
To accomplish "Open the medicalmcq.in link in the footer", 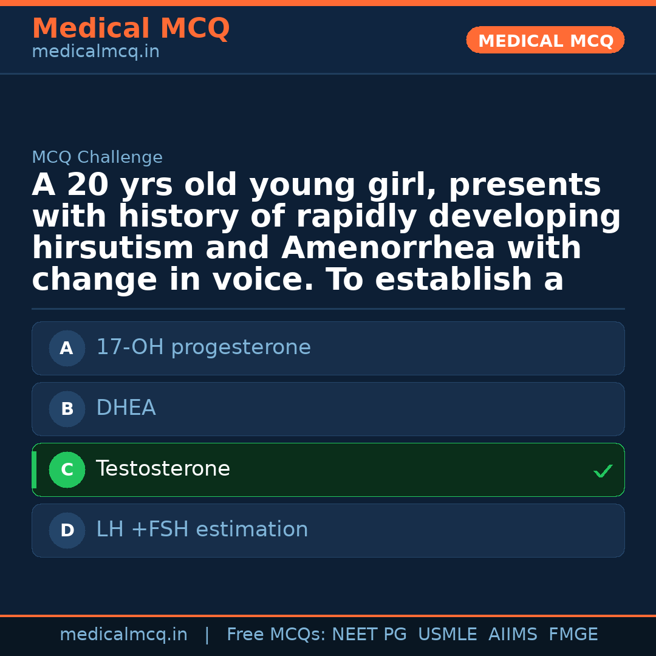I will click(x=123, y=635).
